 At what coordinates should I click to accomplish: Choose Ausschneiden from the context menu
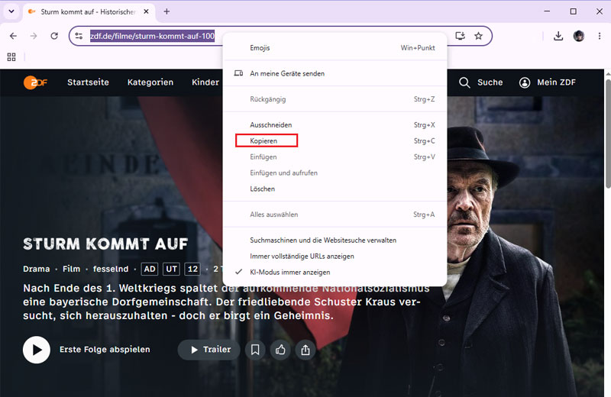[x=335, y=124]
